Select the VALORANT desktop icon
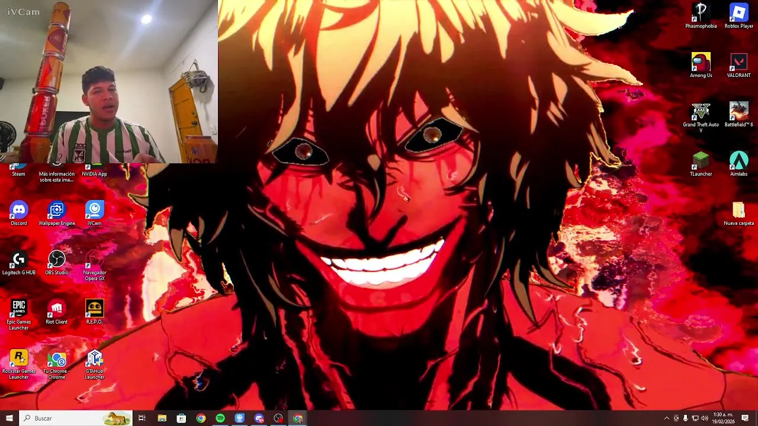The width and height of the screenshot is (758, 426). pos(739,65)
